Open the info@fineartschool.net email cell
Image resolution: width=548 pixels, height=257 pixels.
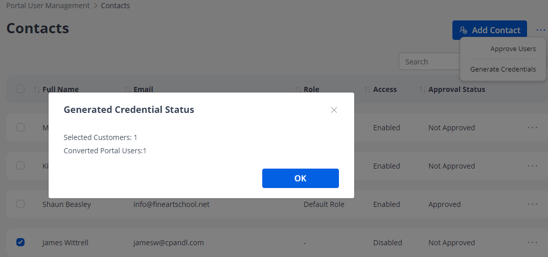171,204
